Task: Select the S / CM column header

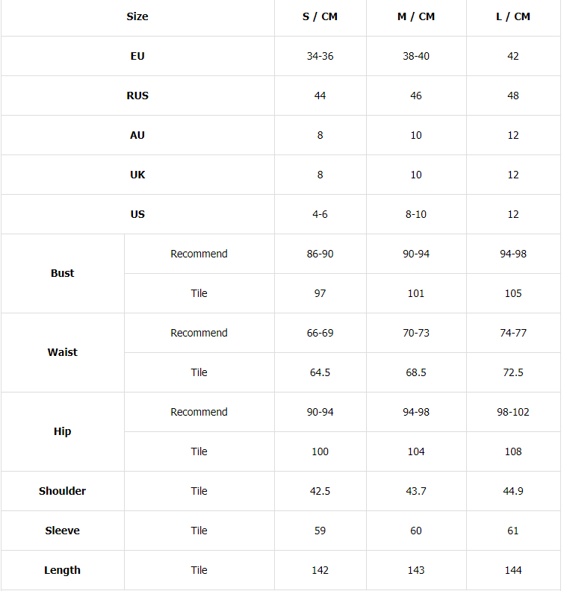Action: coord(320,16)
